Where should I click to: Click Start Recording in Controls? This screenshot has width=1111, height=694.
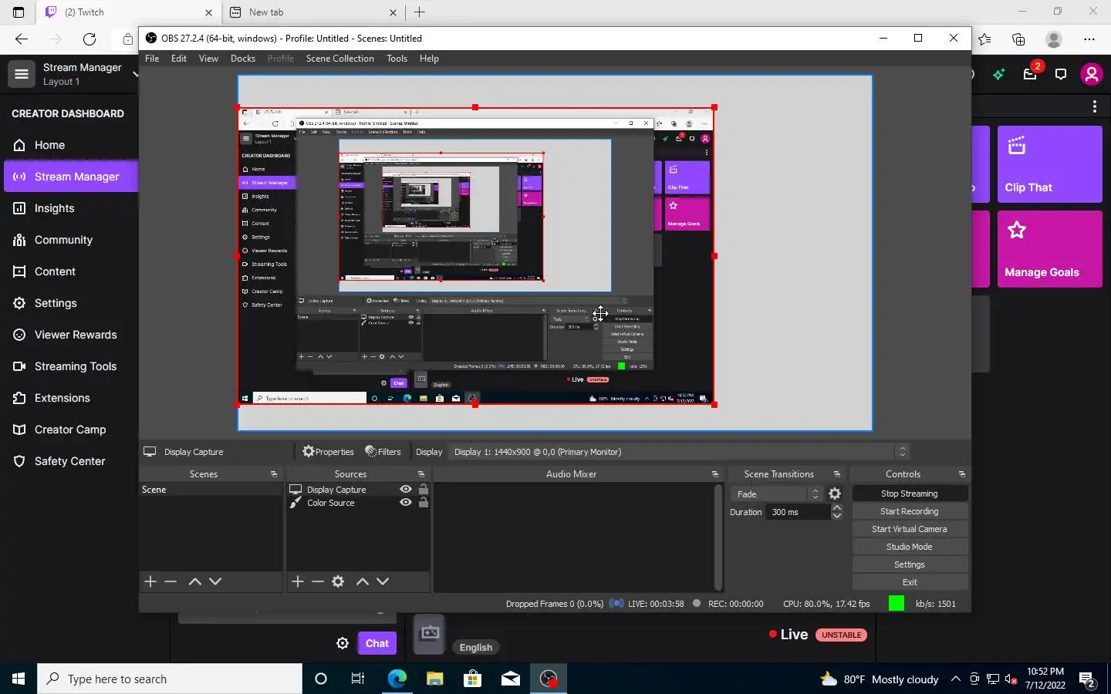pos(910,511)
